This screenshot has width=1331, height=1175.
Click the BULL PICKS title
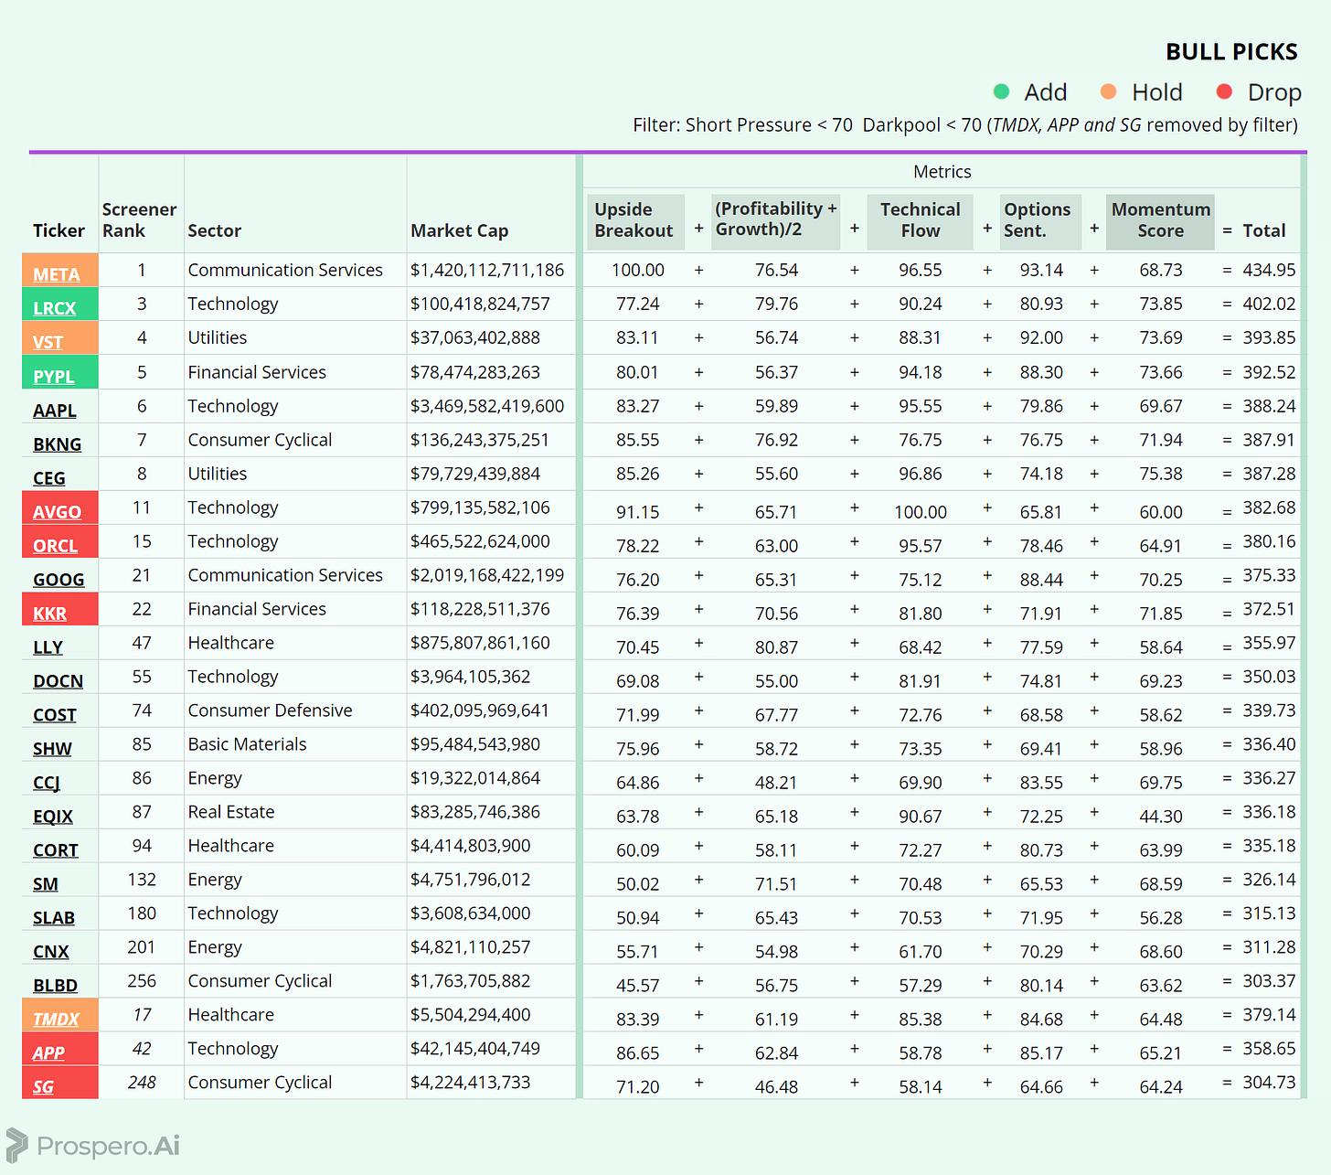click(x=1231, y=52)
